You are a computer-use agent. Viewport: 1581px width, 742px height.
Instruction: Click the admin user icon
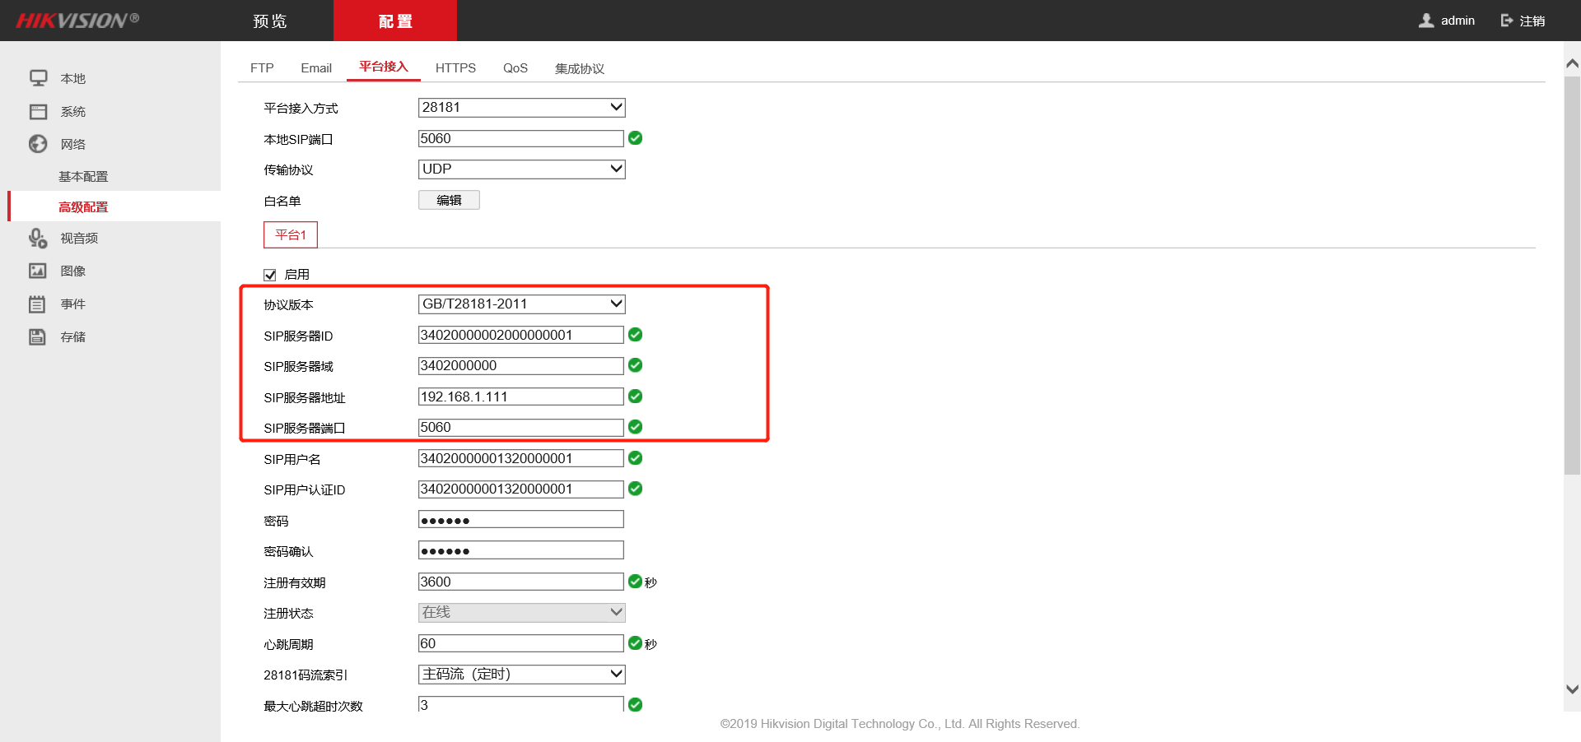[x=1426, y=21]
